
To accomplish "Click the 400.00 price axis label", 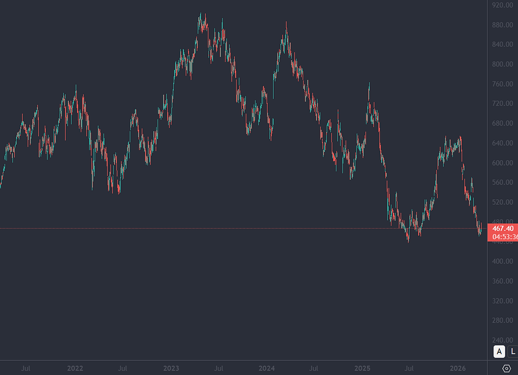I will (x=503, y=261).
